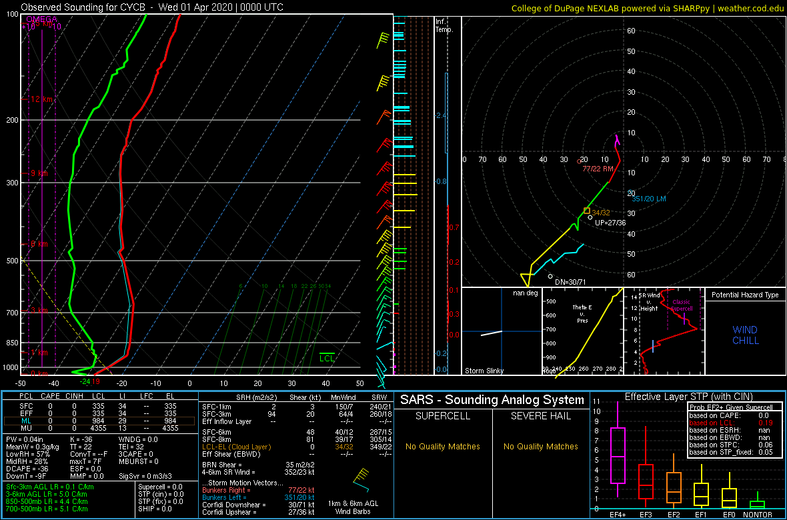787x520 pixels.
Task: Click the 'Observed Sounding for CYCB' title
Action: pyautogui.click(x=83, y=7)
